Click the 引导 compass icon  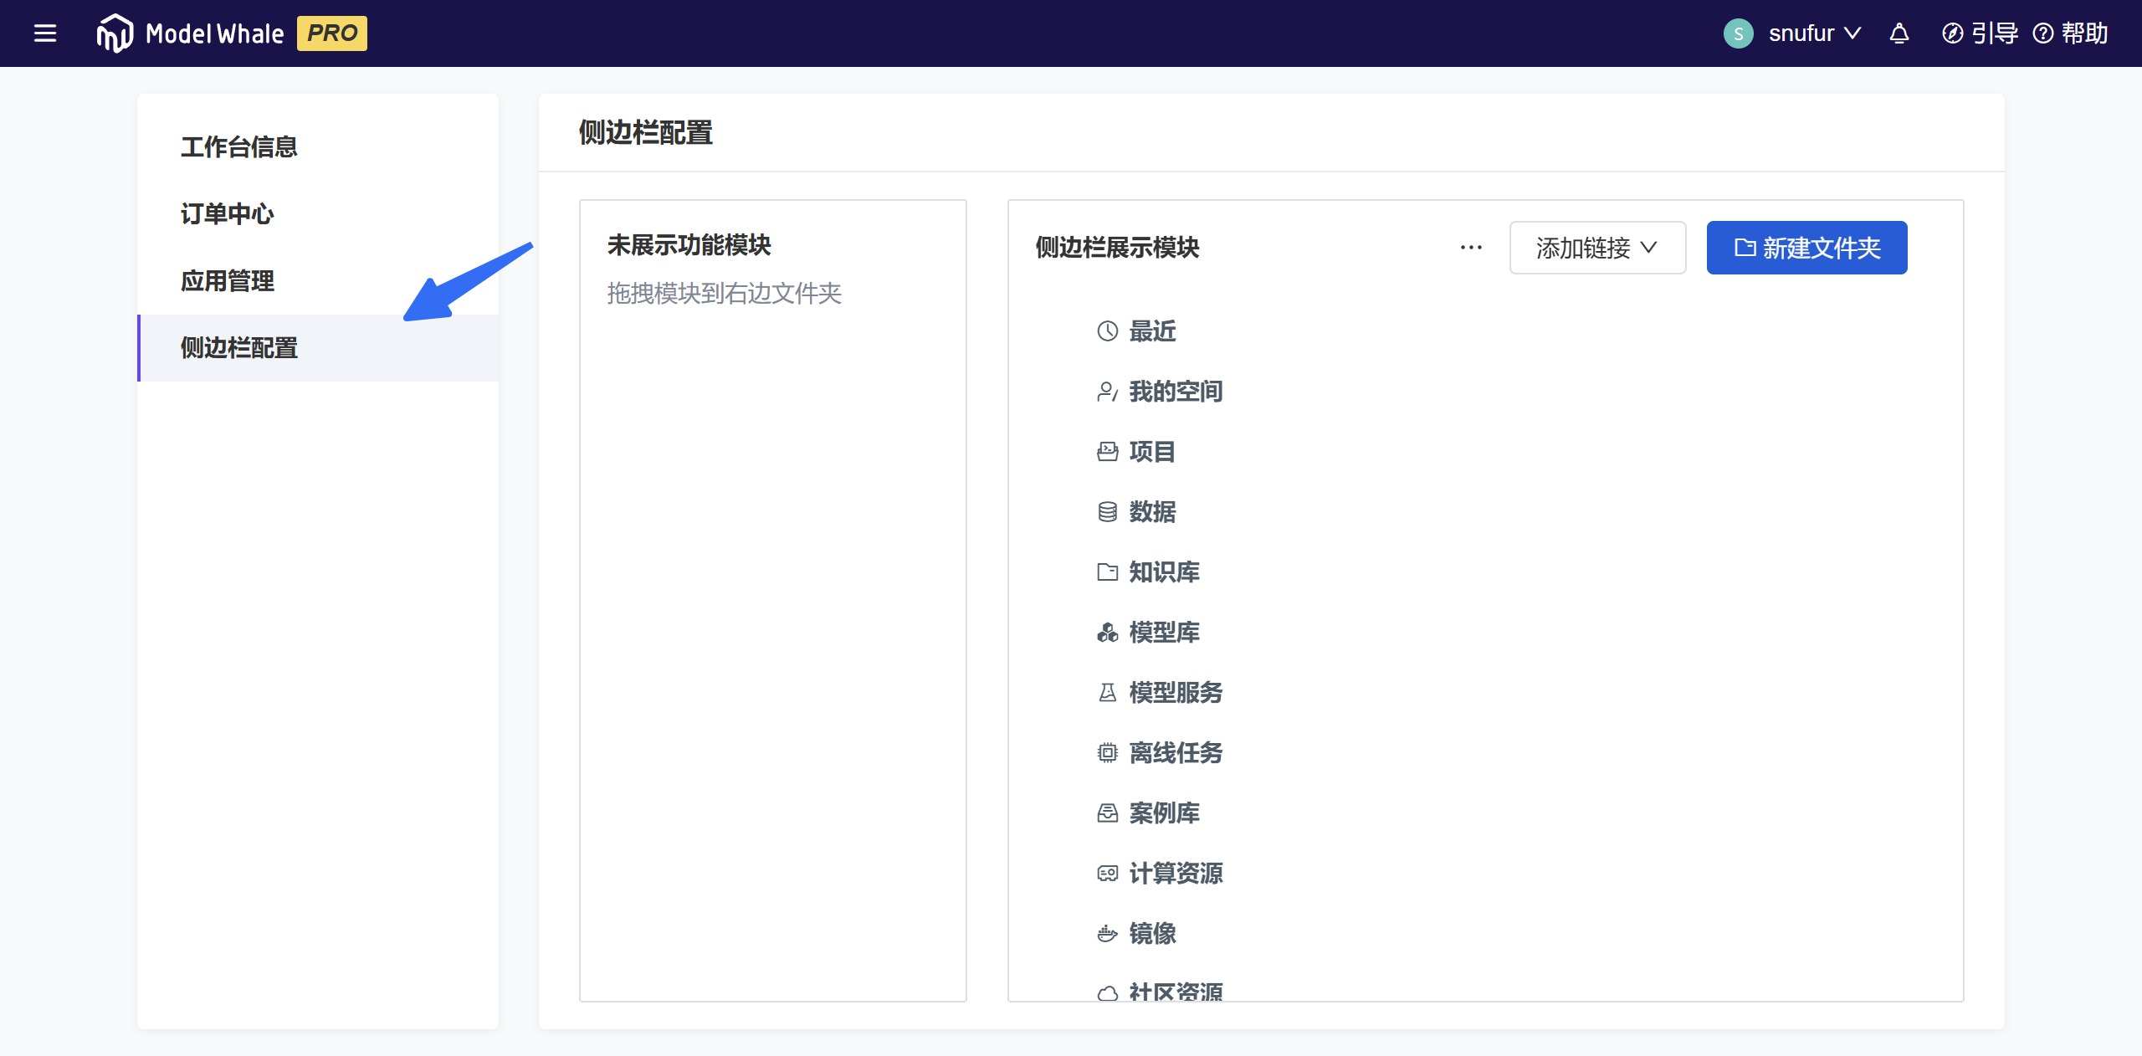pos(1952,33)
